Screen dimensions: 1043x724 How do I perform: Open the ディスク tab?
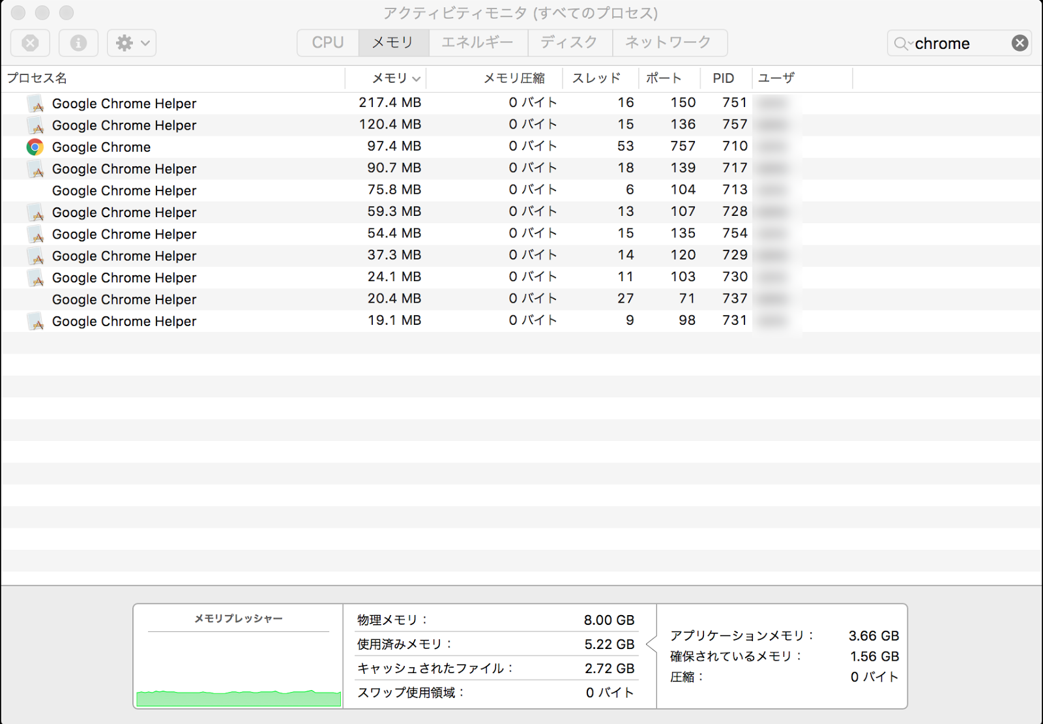point(570,42)
